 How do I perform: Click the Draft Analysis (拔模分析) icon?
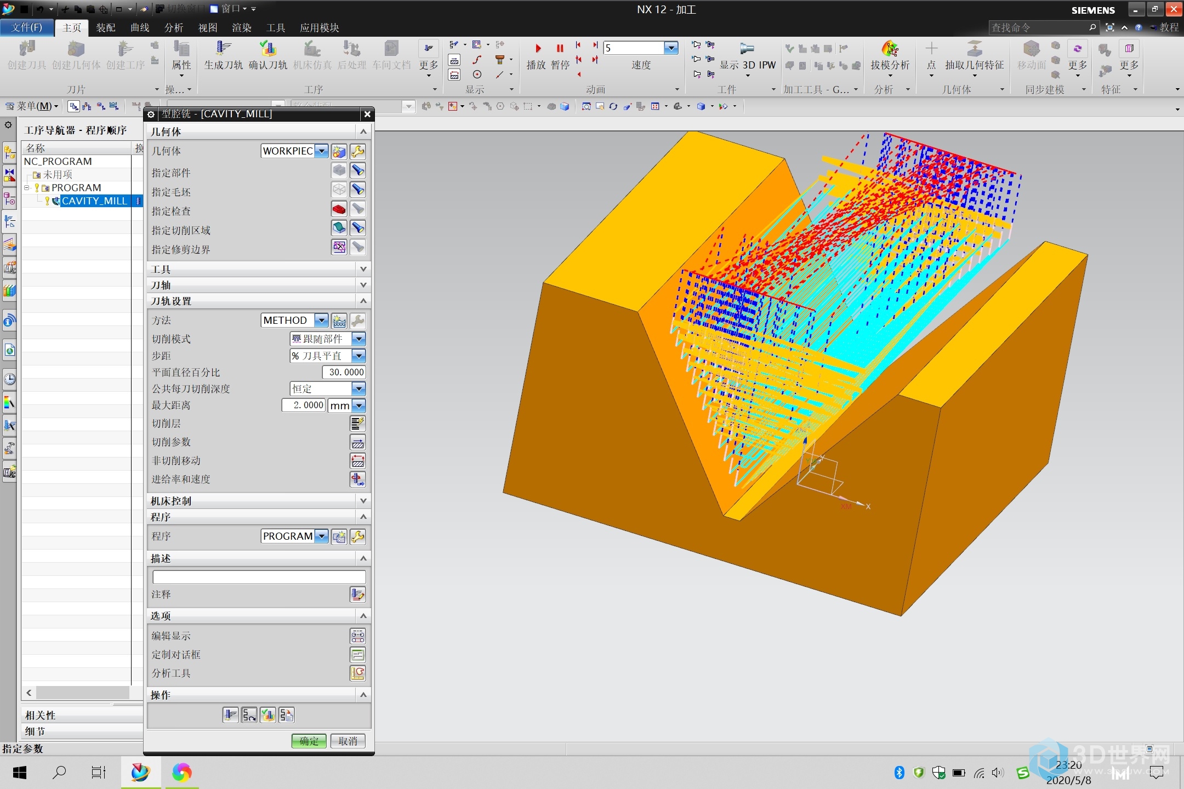click(x=890, y=49)
